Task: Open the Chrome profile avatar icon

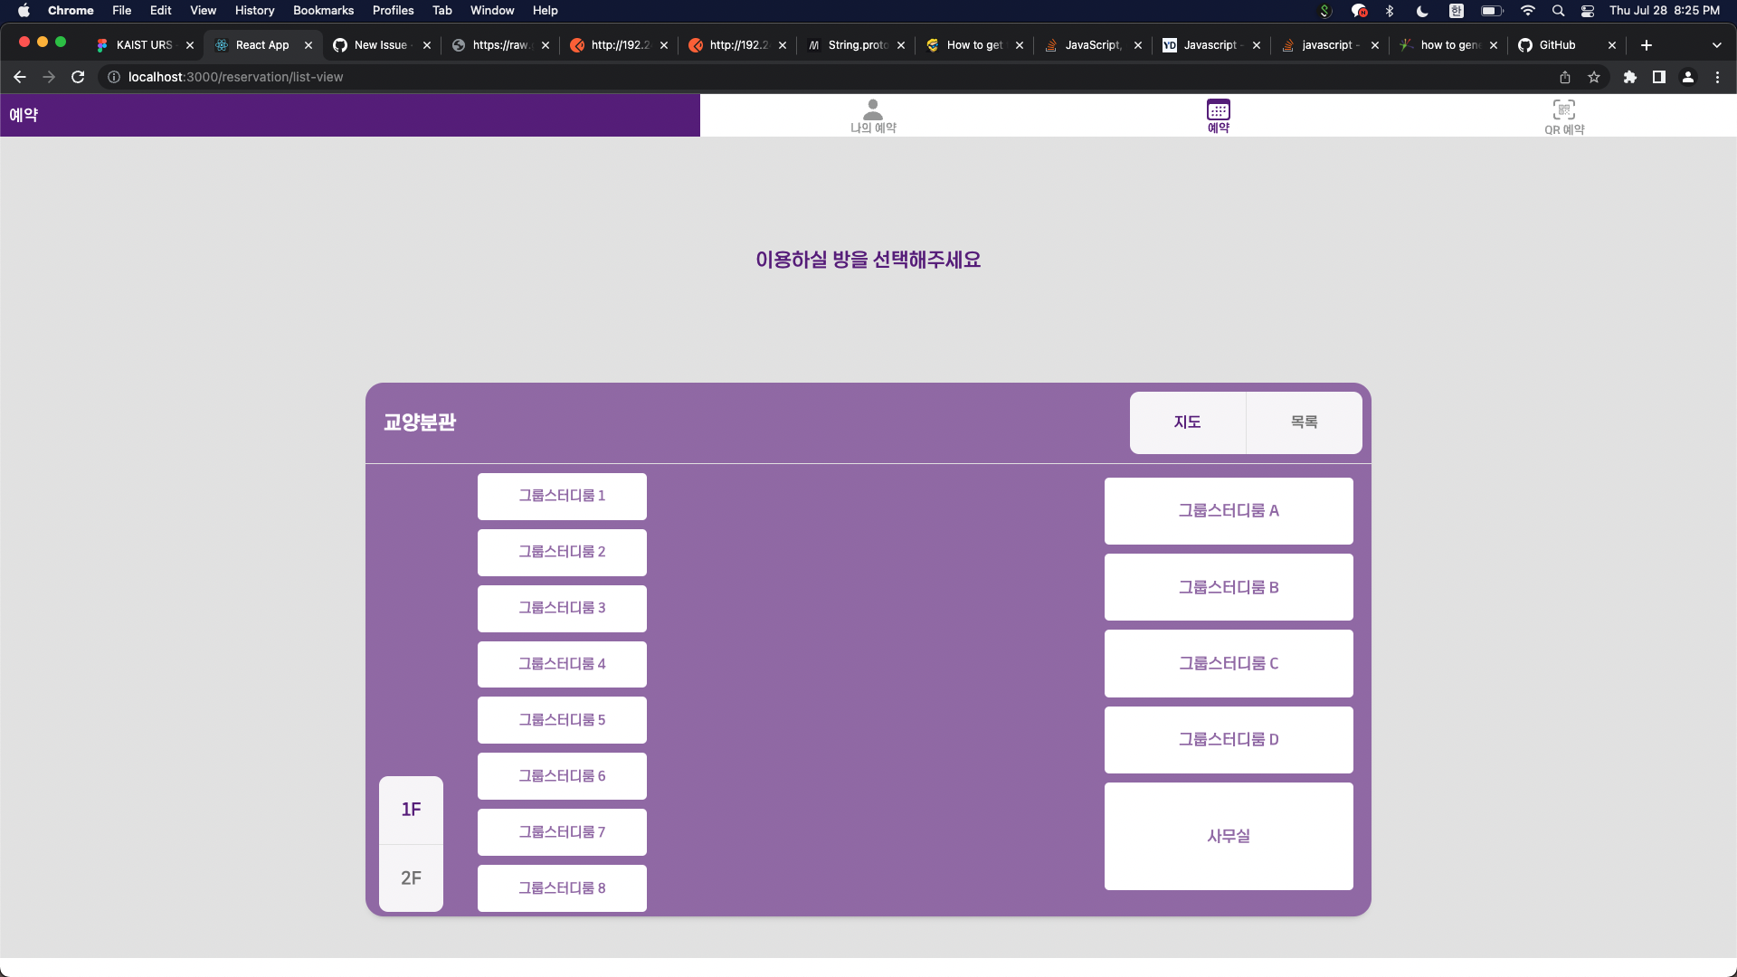Action: [x=1688, y=77]
